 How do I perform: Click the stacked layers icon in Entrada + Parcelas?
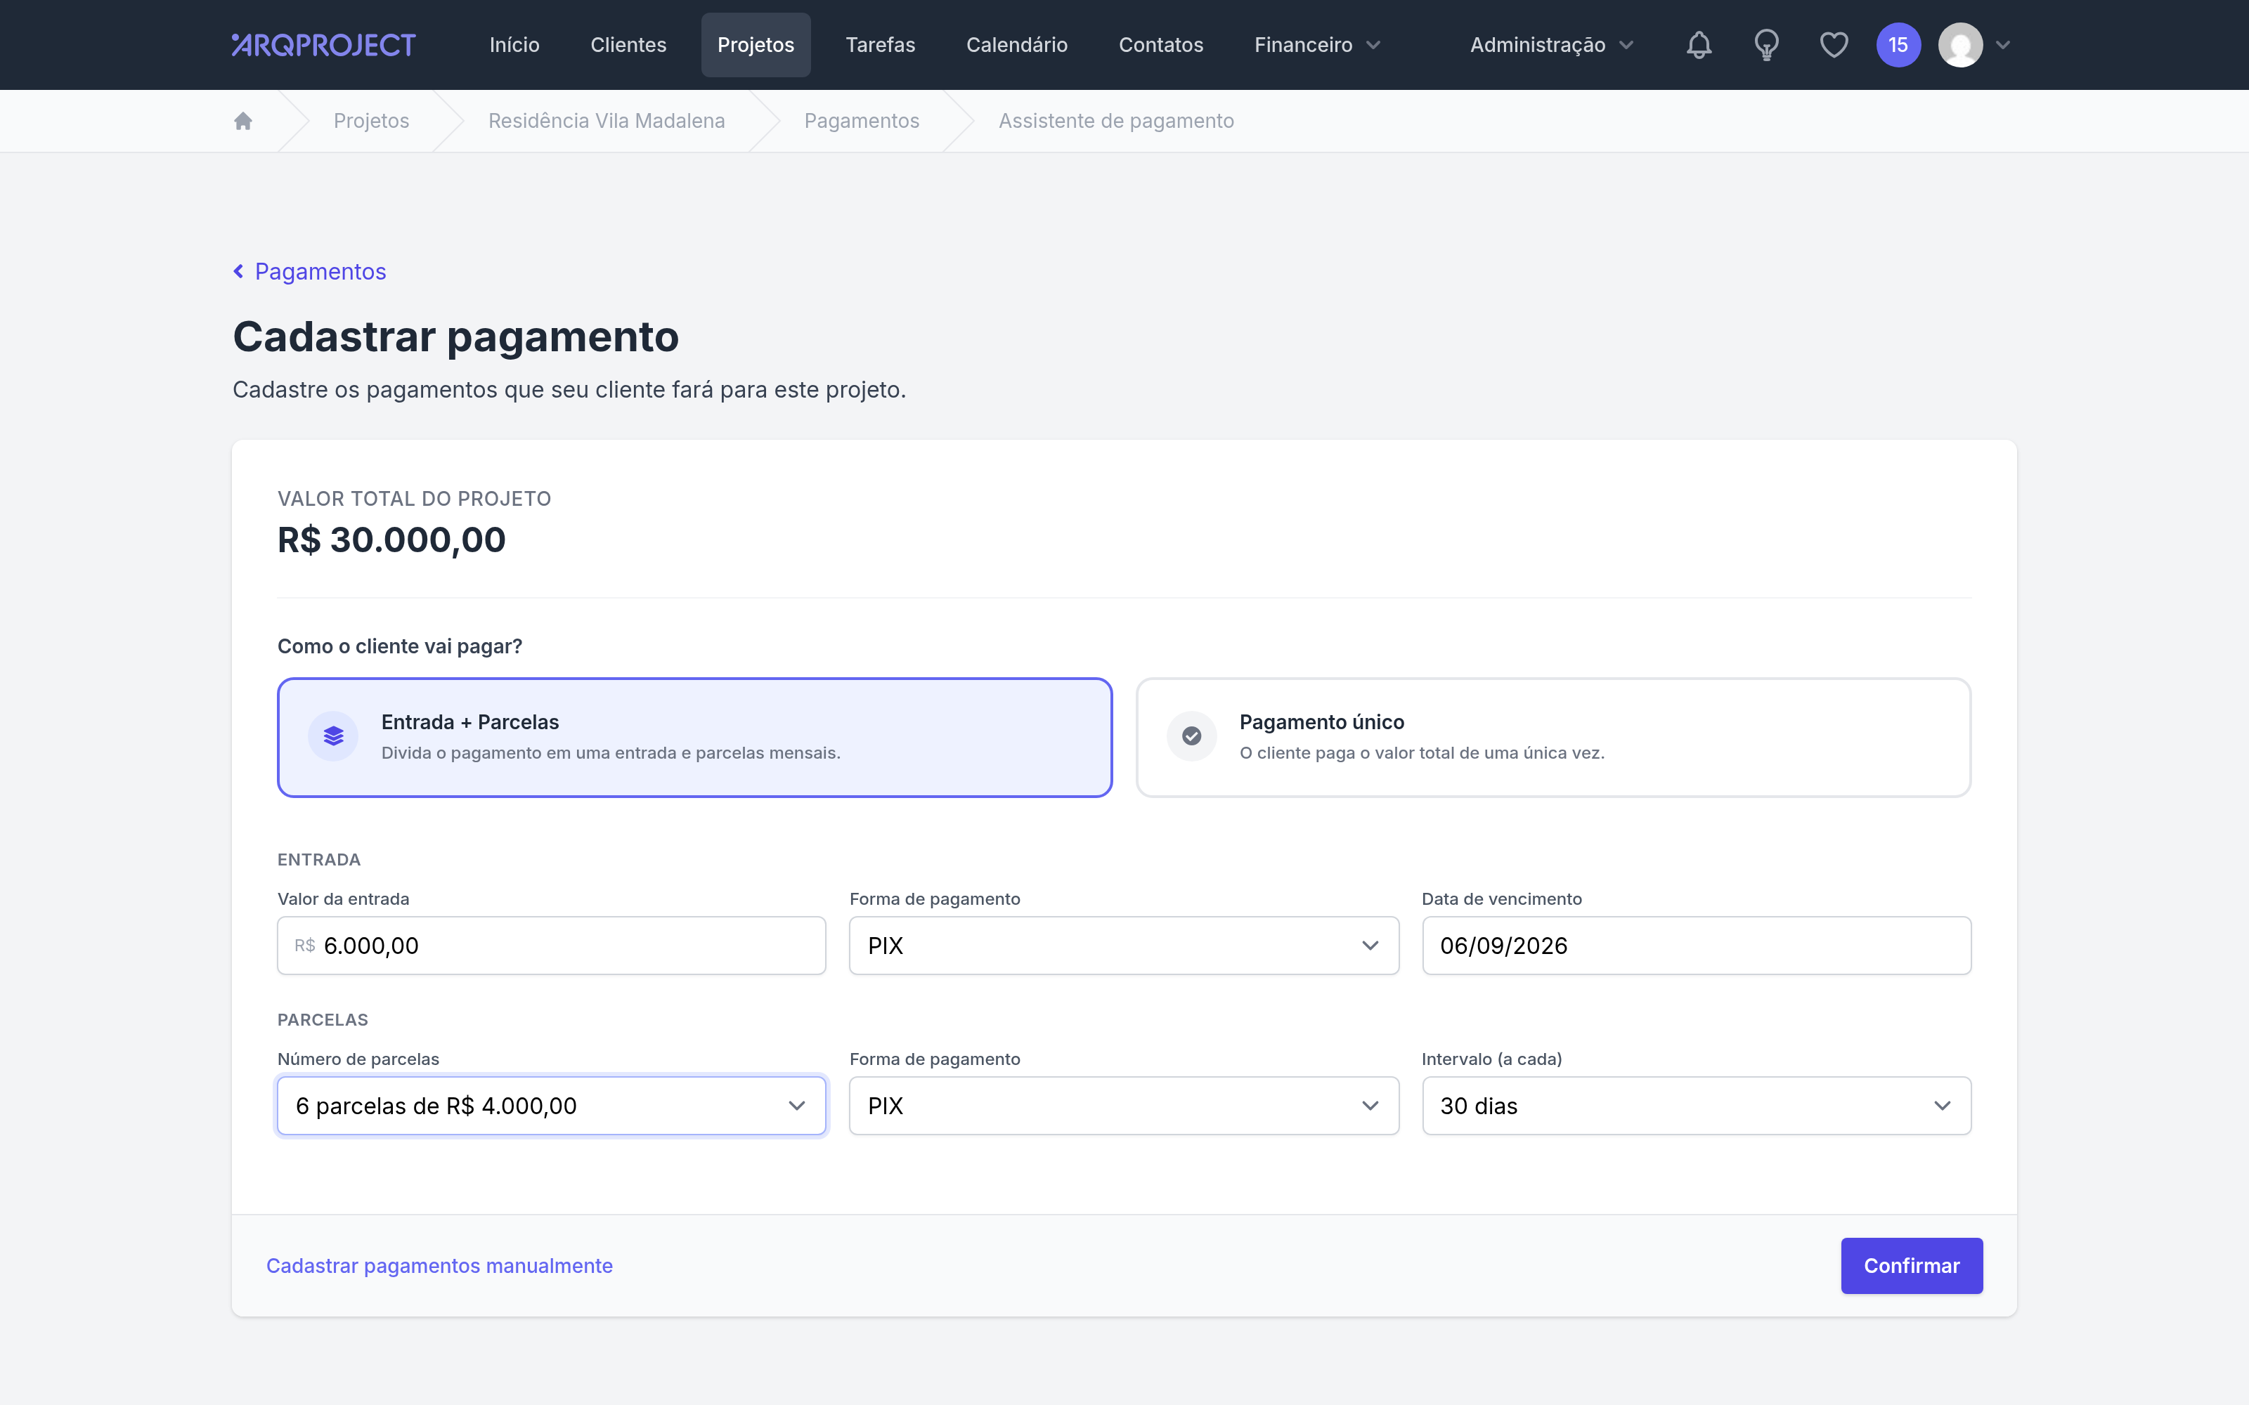pyautogui.click(x=334, y=737)
